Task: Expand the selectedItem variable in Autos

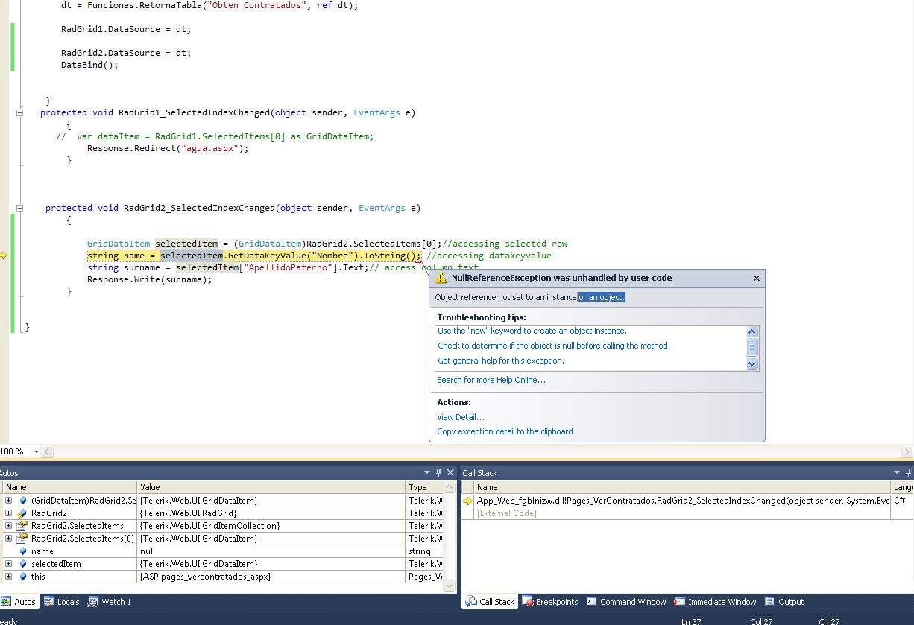Action: tap(8, 564)
